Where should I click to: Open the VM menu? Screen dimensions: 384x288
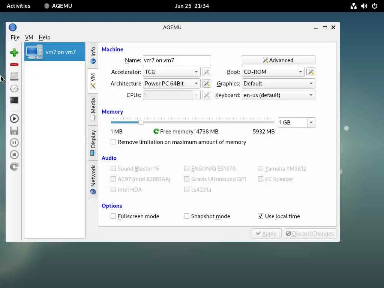[29, 37]
